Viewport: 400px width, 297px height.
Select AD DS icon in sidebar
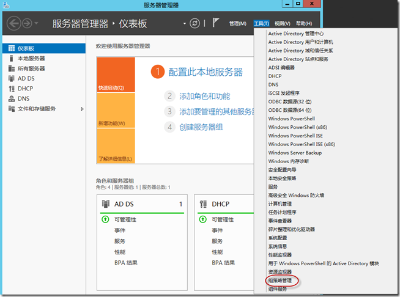(x=12, y=78)
